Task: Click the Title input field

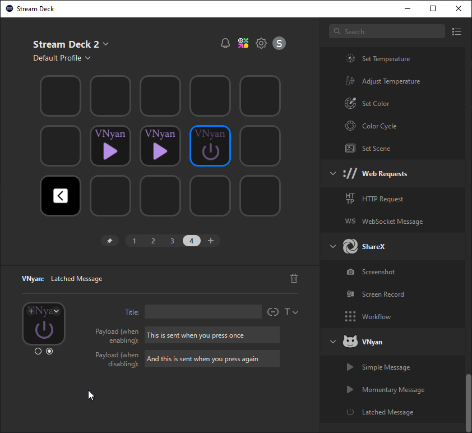Action: [x=203, y=312]
